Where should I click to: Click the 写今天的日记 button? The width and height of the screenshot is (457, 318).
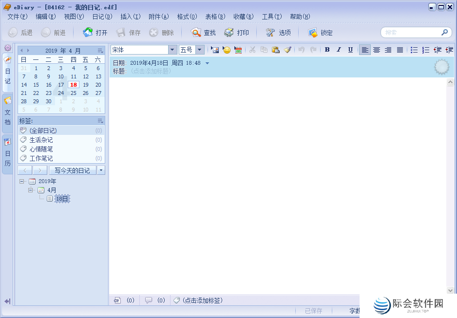[72, 170]
